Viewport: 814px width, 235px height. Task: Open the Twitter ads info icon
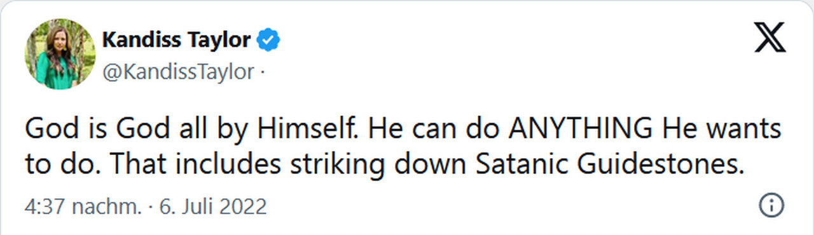coord(772,205)
